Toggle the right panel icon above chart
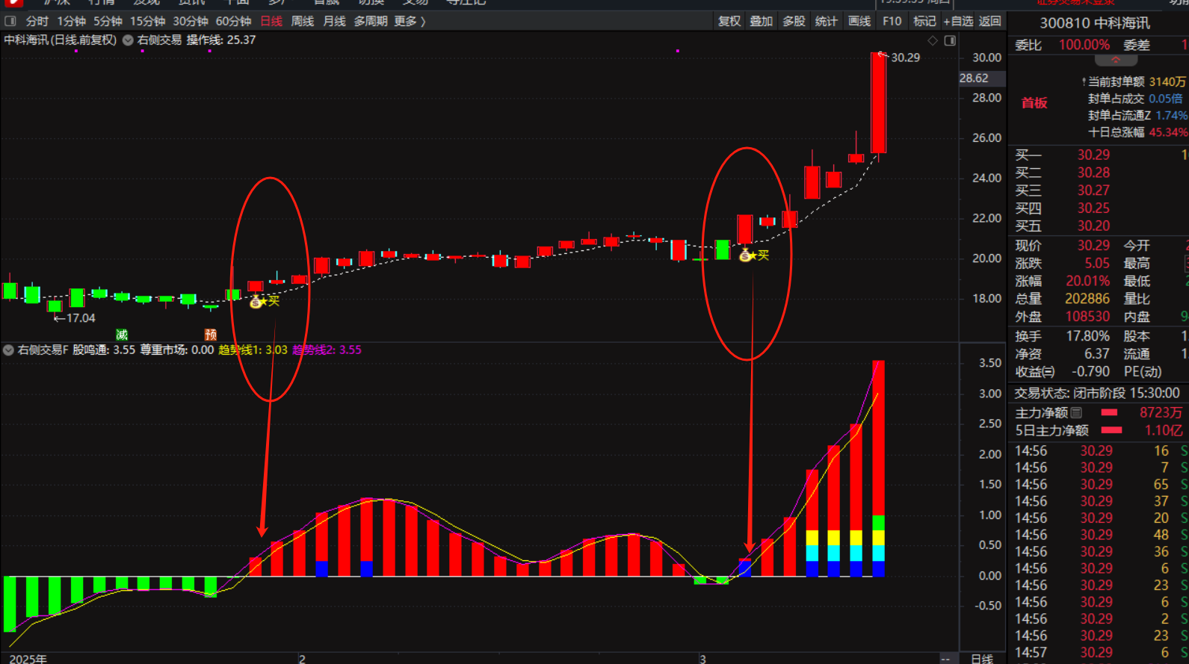1189x664 pixels. coord(950,40)
